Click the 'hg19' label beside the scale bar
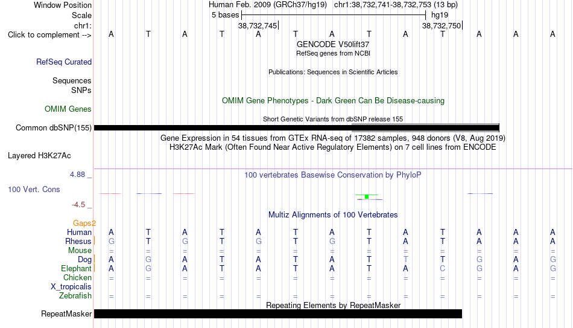Viewport: 573px width, 328px height. 440,15
